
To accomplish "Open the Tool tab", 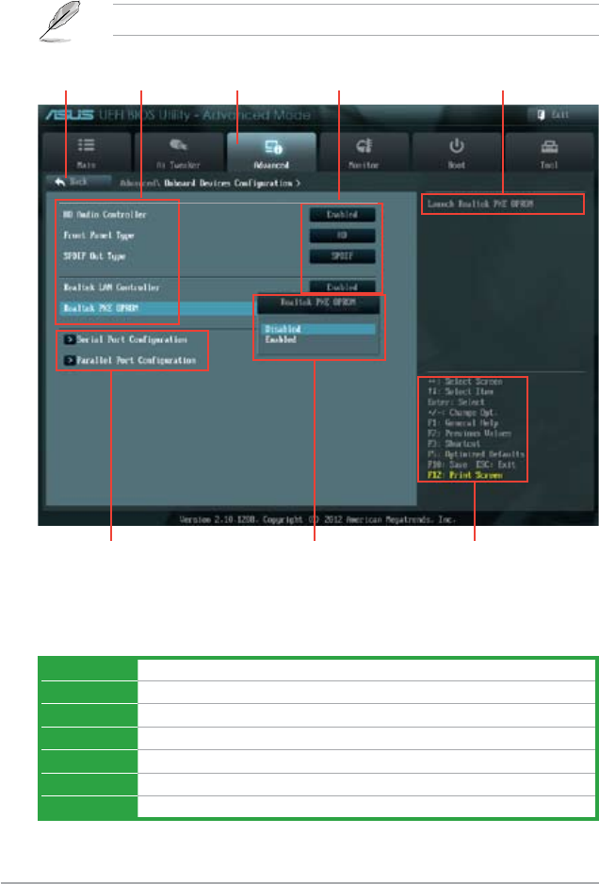I will tap(549, 153).
